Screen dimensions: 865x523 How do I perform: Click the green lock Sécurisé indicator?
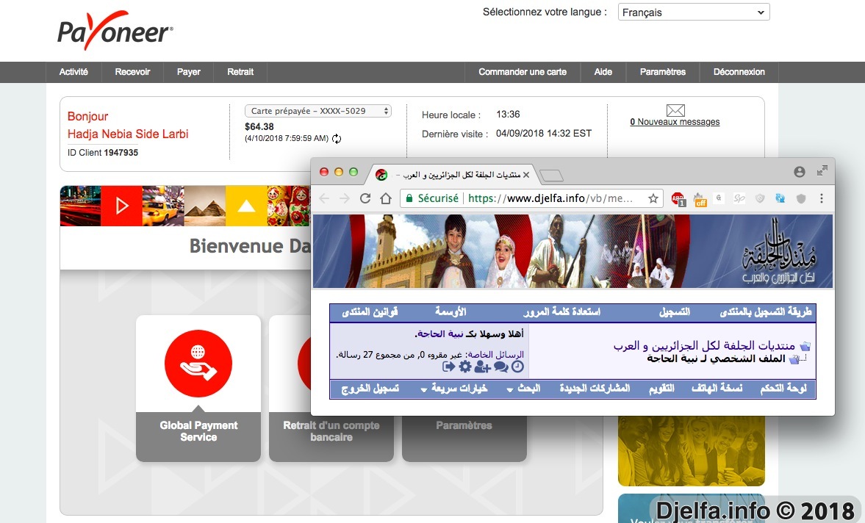pos(432,198)
